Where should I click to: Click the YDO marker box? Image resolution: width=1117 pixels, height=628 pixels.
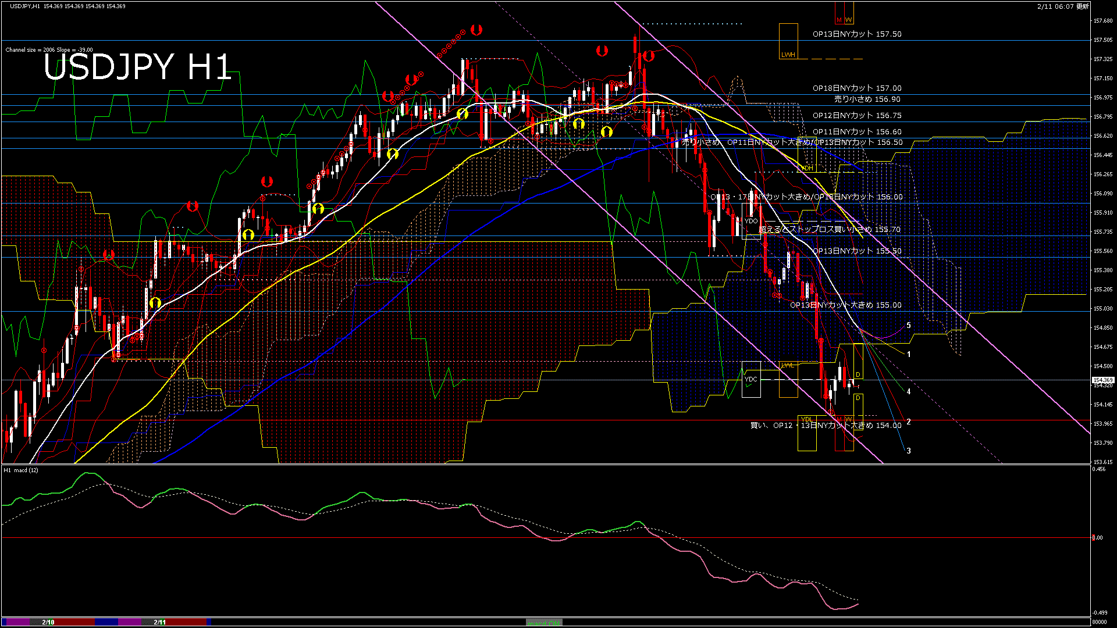pyautogui.click(x=751, y=222)
